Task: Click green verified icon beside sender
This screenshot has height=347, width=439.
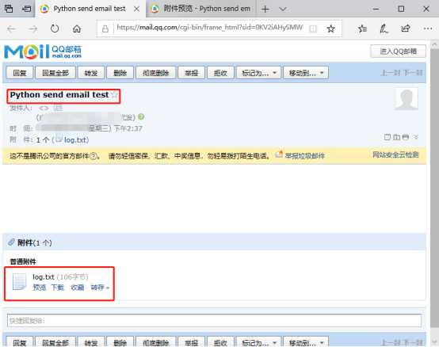Action: (x=141, y=116)
